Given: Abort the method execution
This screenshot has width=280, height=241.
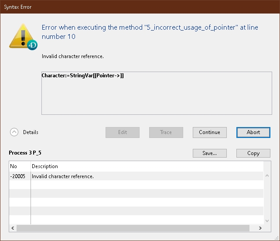Looking at the screenshot, I should 253,132.
